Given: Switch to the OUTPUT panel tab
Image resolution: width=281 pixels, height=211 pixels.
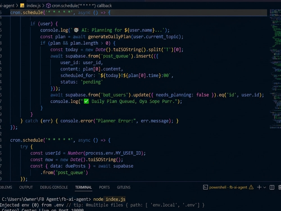Looking at the screenshot, I should point(26,187).
